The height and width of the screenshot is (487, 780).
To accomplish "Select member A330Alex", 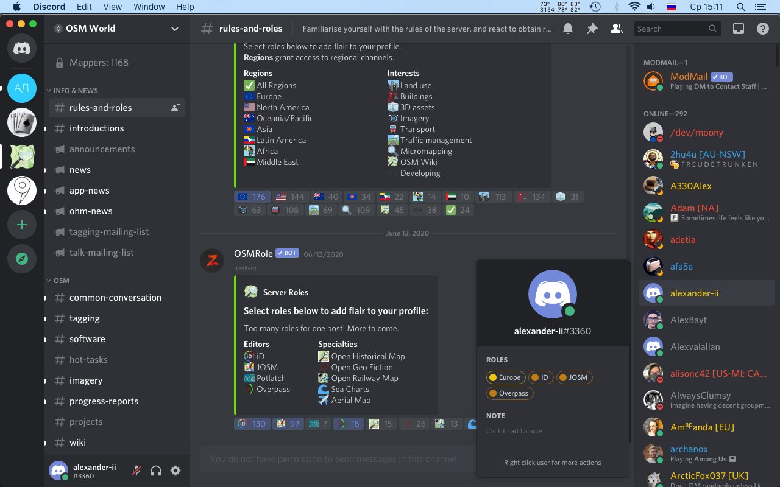I will (706, 186).
